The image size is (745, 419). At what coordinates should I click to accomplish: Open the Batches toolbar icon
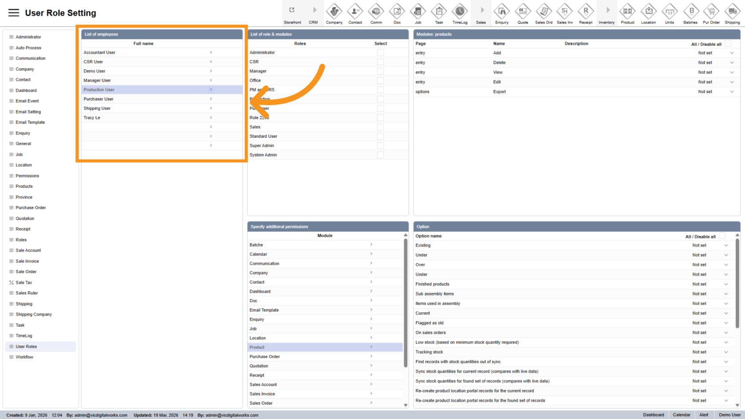tap(690, 11)
